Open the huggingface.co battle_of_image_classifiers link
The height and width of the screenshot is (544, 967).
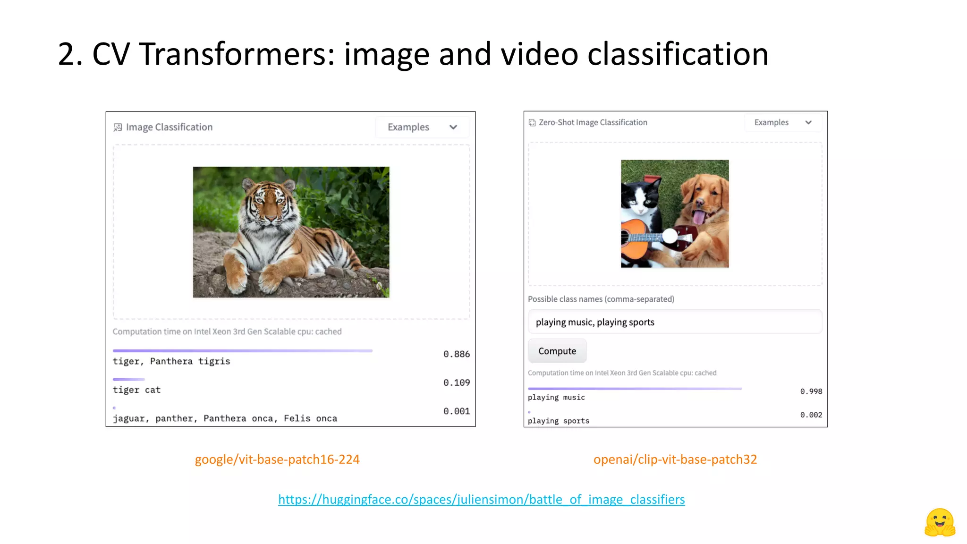(x=481, y=499)
